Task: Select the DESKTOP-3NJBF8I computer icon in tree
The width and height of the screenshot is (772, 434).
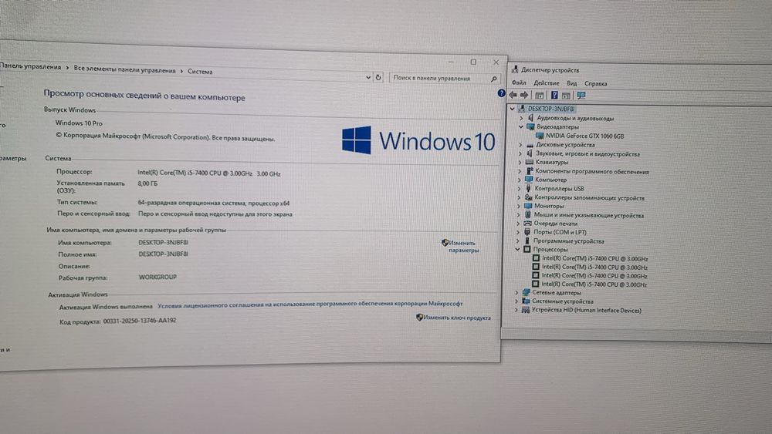Action: 521,109
